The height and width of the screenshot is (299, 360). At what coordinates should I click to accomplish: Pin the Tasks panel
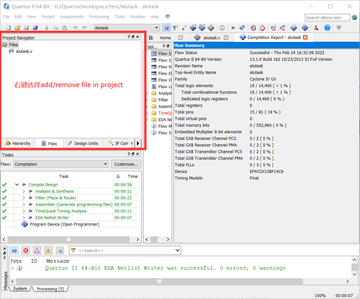129,154
